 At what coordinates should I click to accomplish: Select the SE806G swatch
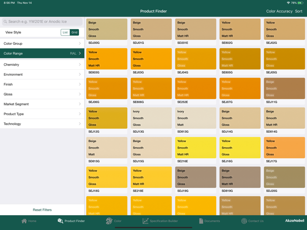151,88
